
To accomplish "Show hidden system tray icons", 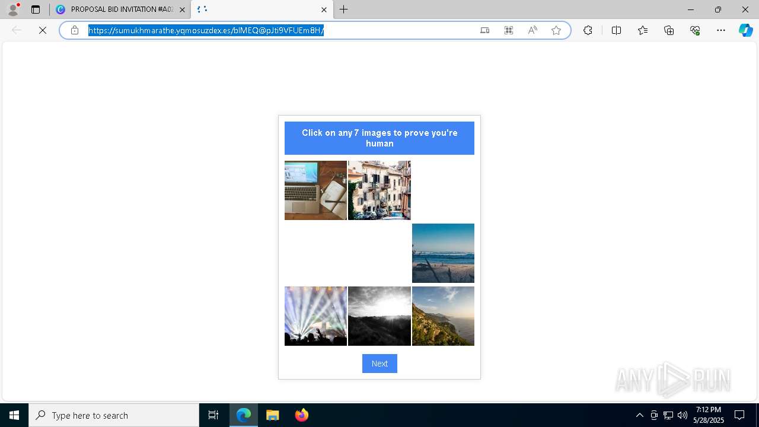I will point(639,415).
